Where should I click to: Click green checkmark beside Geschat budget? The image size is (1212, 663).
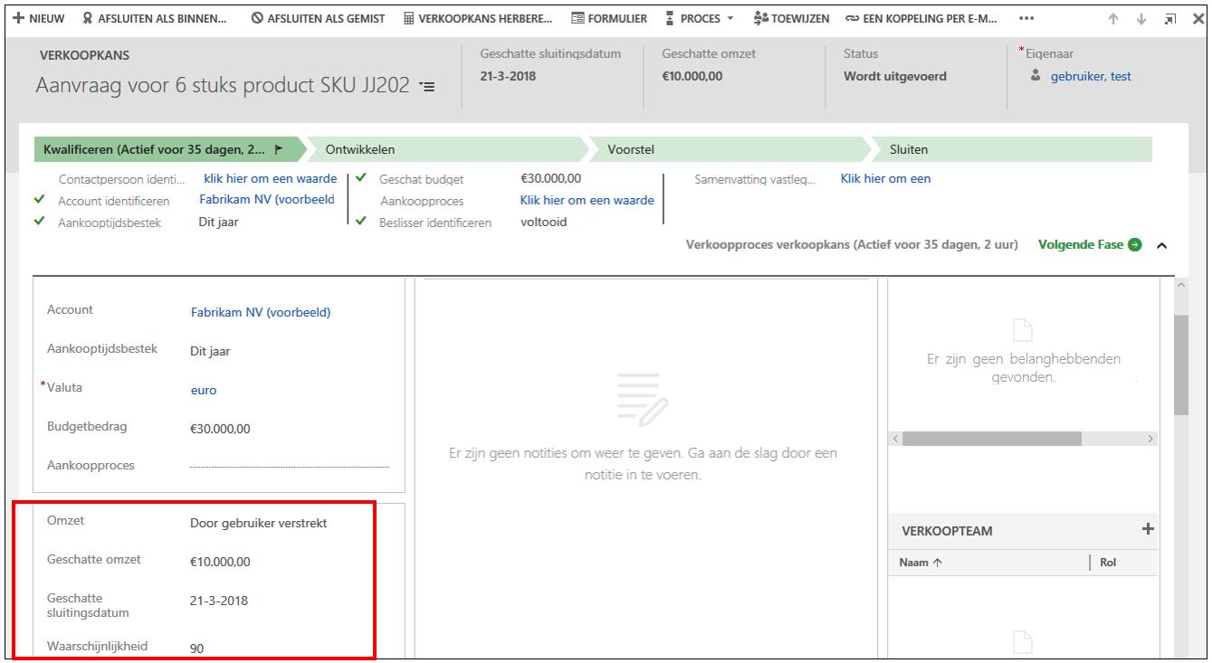(361, 178)
